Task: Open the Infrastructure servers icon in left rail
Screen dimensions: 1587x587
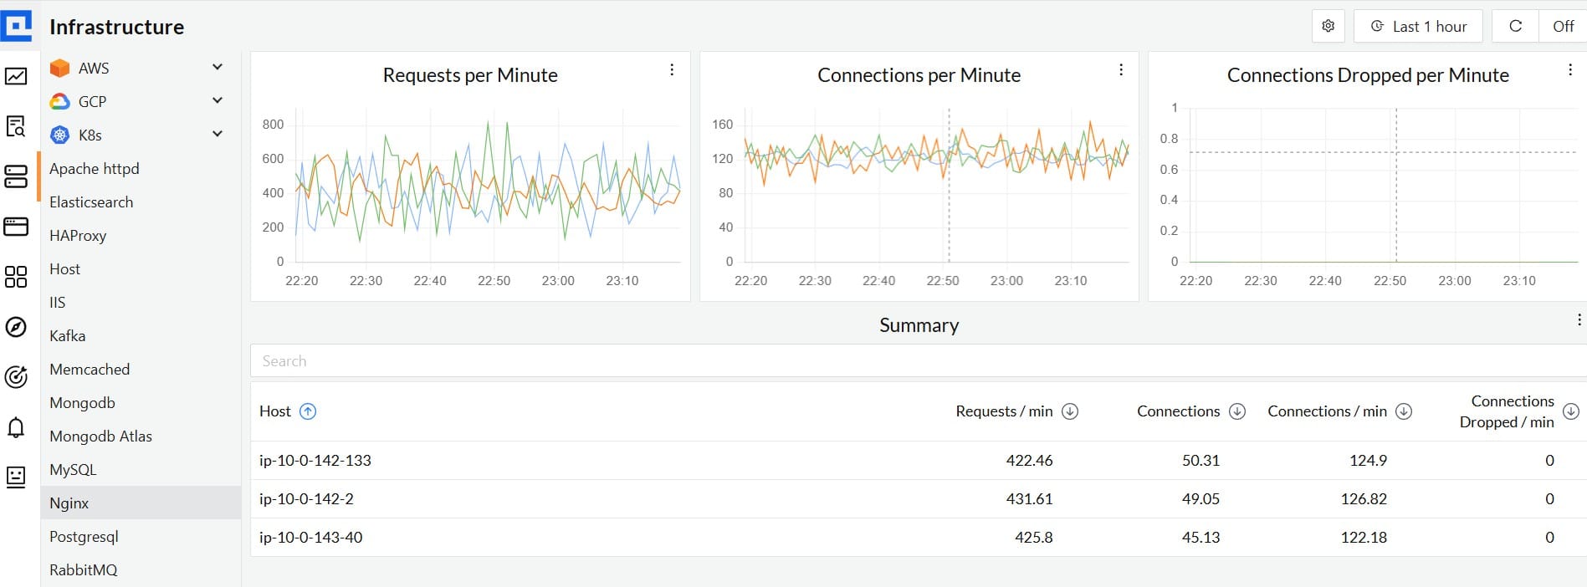Action: pos(16,176)
